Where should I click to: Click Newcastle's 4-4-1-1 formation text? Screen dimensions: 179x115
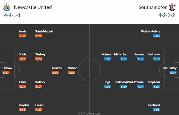coord(12,15)
